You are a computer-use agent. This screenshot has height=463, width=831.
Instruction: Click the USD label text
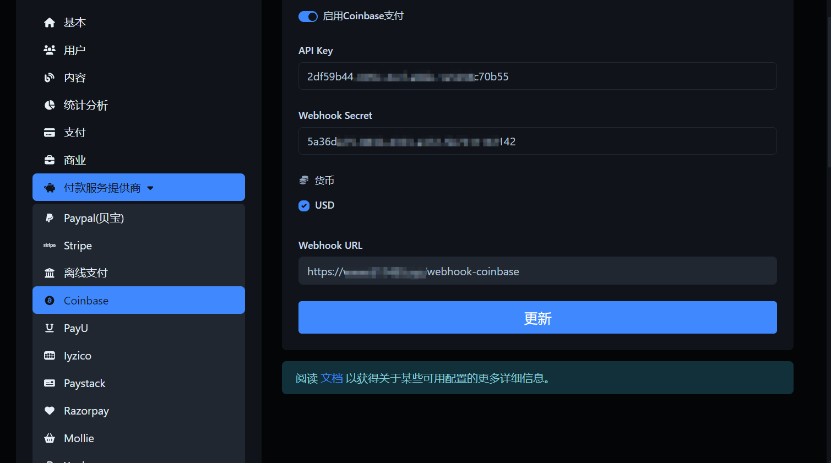324,205
